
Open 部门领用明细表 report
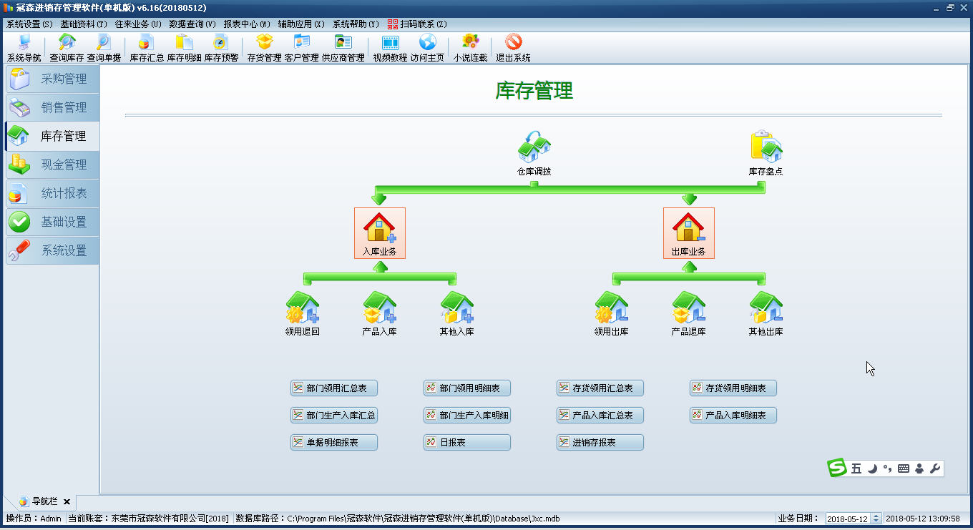(467, 388)
